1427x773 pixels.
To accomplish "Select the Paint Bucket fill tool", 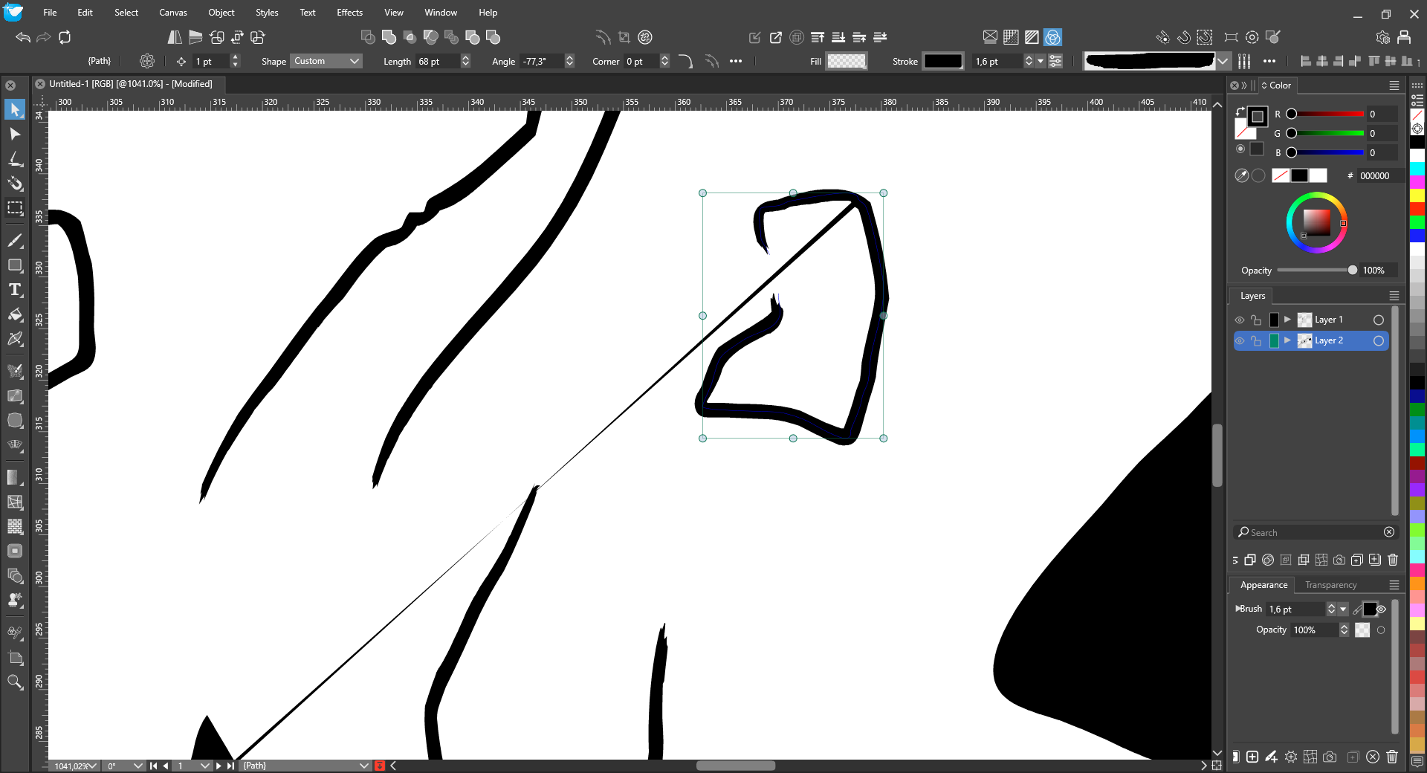I will pyautogui.click(x=15, y=314).
